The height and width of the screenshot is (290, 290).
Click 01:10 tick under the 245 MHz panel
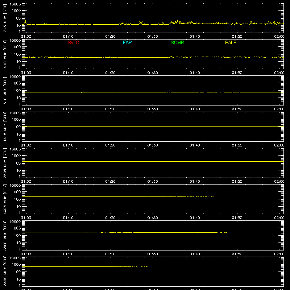pyautogui.click(x=68, y=37)
